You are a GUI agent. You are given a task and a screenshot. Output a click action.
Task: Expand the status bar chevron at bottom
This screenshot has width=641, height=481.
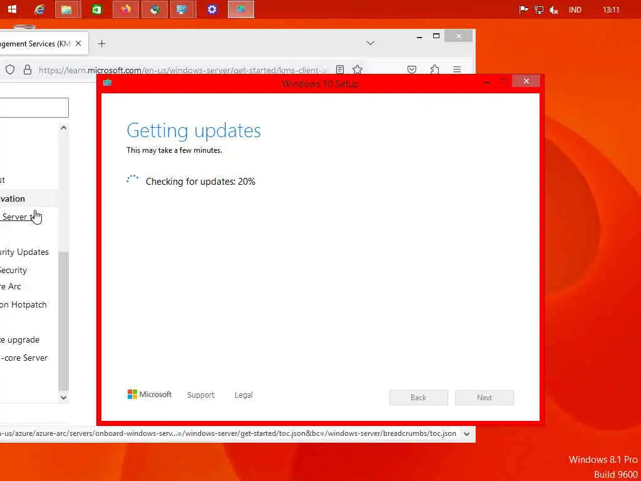point(467,433)
